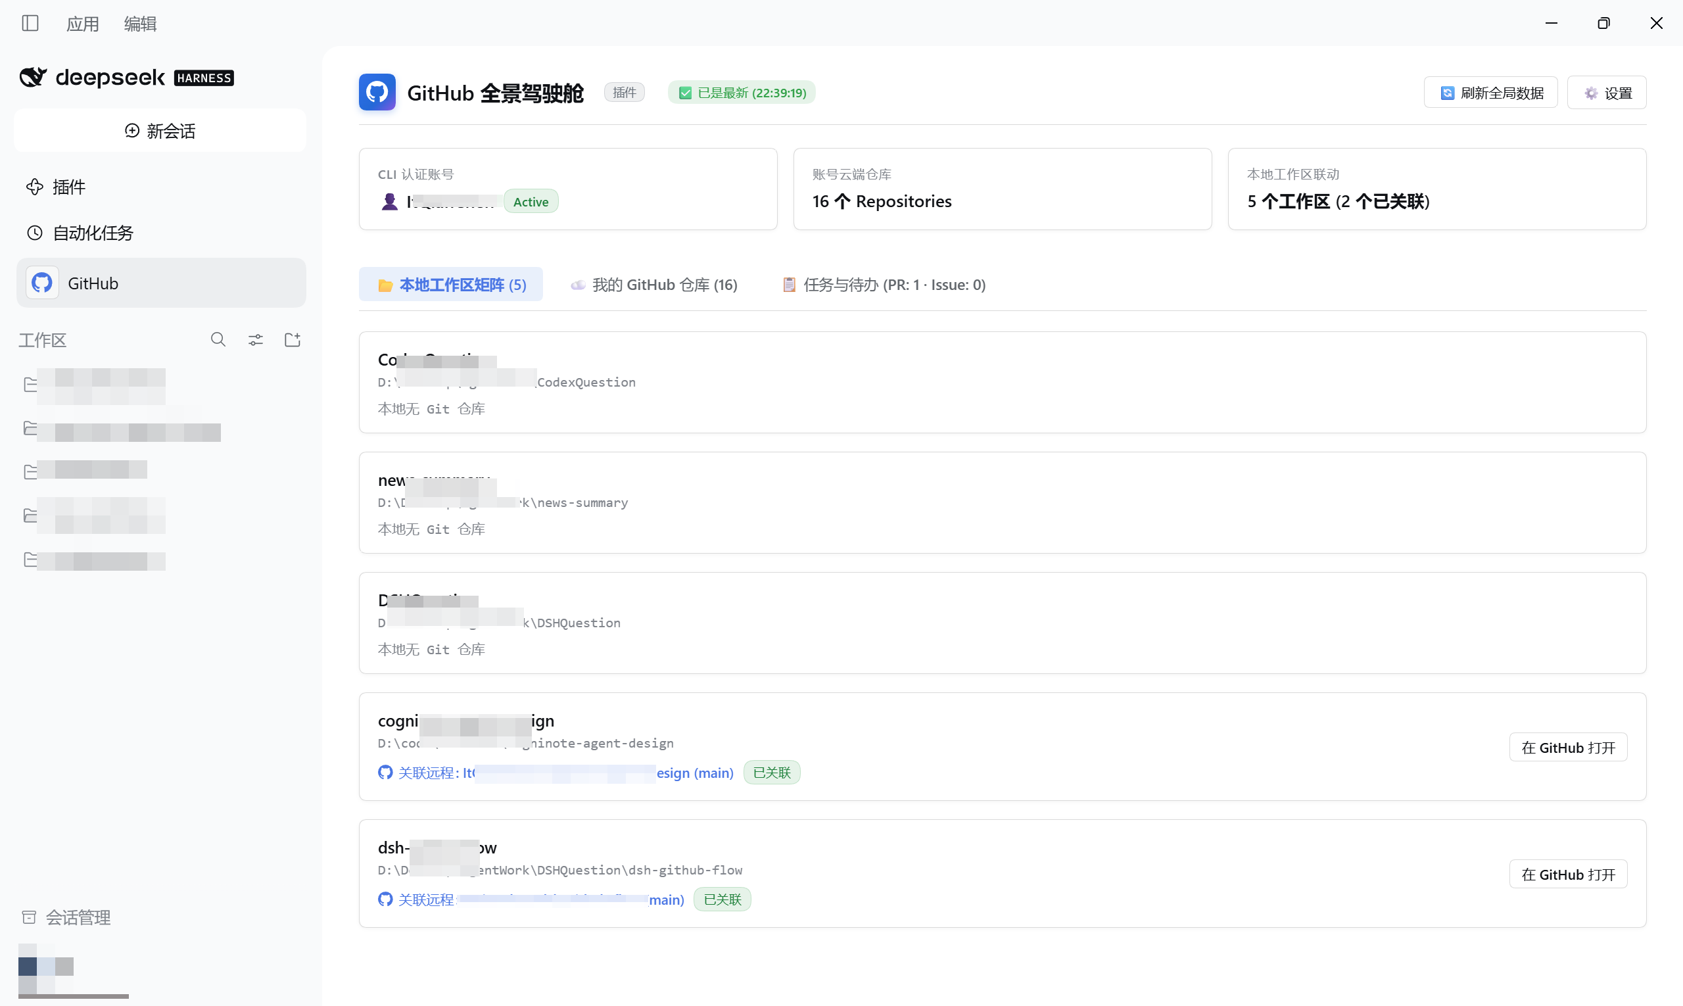This screenshot has width=1683, height=1006.
Task: Click the 16 个 Repositories card
Action: pos(1003,189)
